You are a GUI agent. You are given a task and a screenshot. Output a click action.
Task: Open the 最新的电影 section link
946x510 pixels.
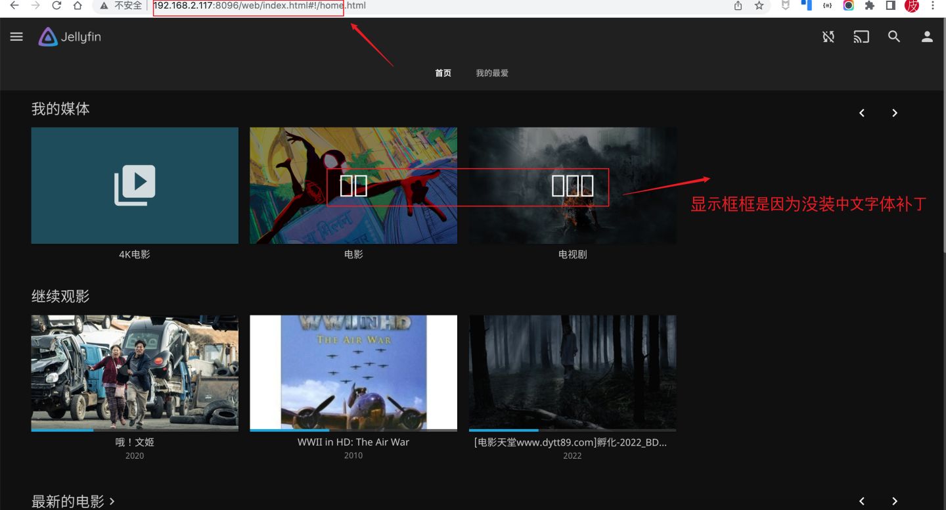pos(74,501)
